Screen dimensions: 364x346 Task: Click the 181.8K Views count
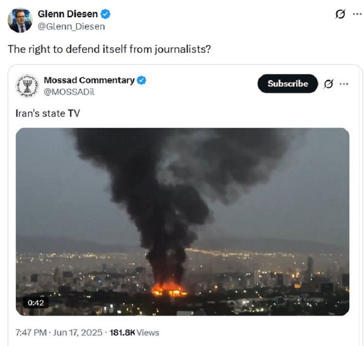point(134,332)
